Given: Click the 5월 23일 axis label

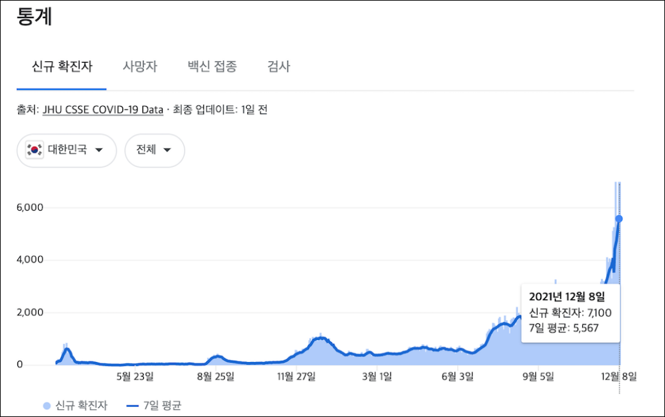Looking at the screenshot, I should (135, 376).
